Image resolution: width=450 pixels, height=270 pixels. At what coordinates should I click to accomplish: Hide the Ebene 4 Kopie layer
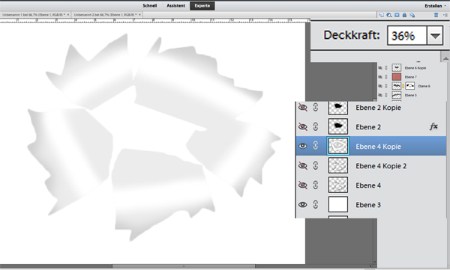coord(302,146)
